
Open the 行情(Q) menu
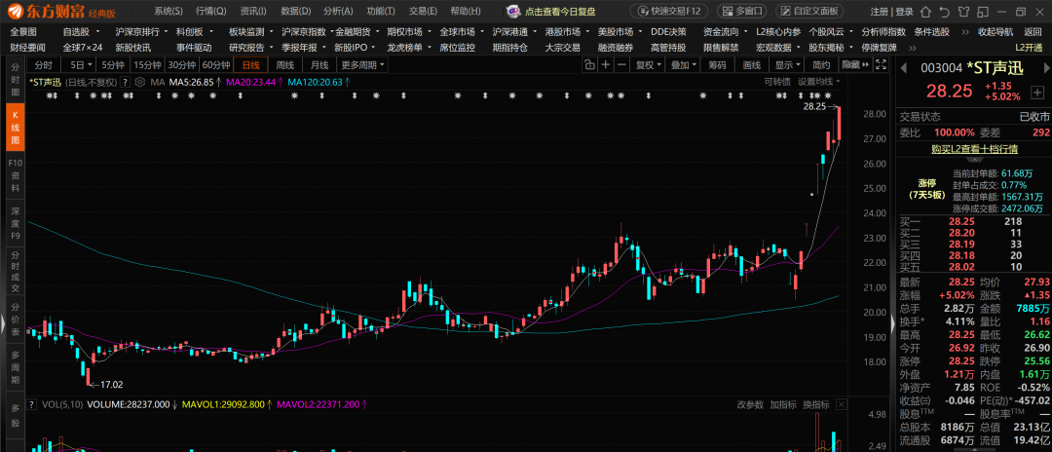pyautogui.click(x=210, y=12)
